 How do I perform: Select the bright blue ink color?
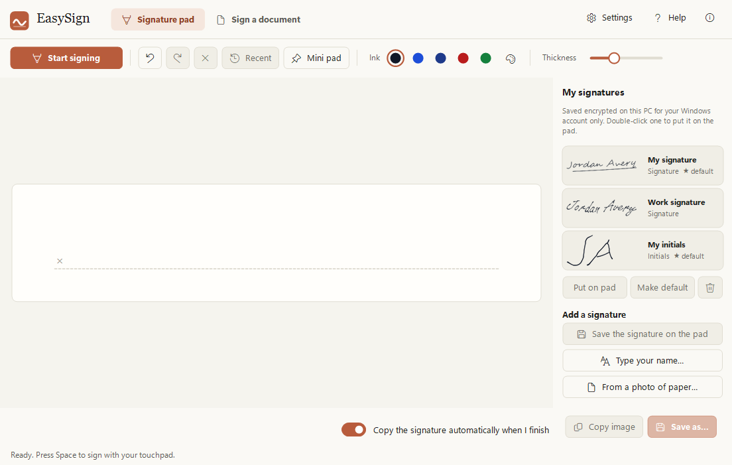click(x=418, y=58)
